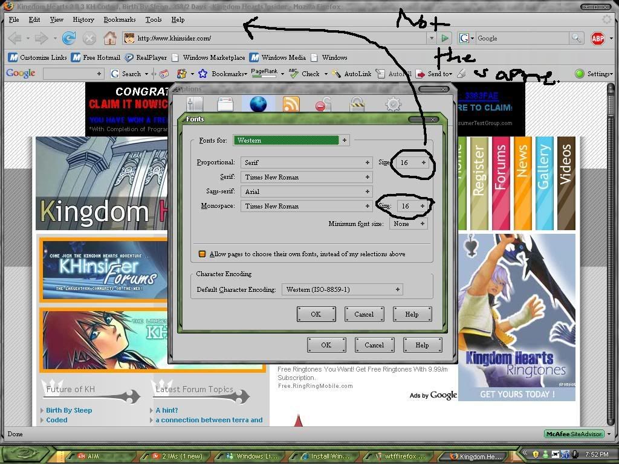Screen dimensions: 619x464
Task: Open the Security padlock icon in Options
Action: pyautogui.click(x=357, y=104)
